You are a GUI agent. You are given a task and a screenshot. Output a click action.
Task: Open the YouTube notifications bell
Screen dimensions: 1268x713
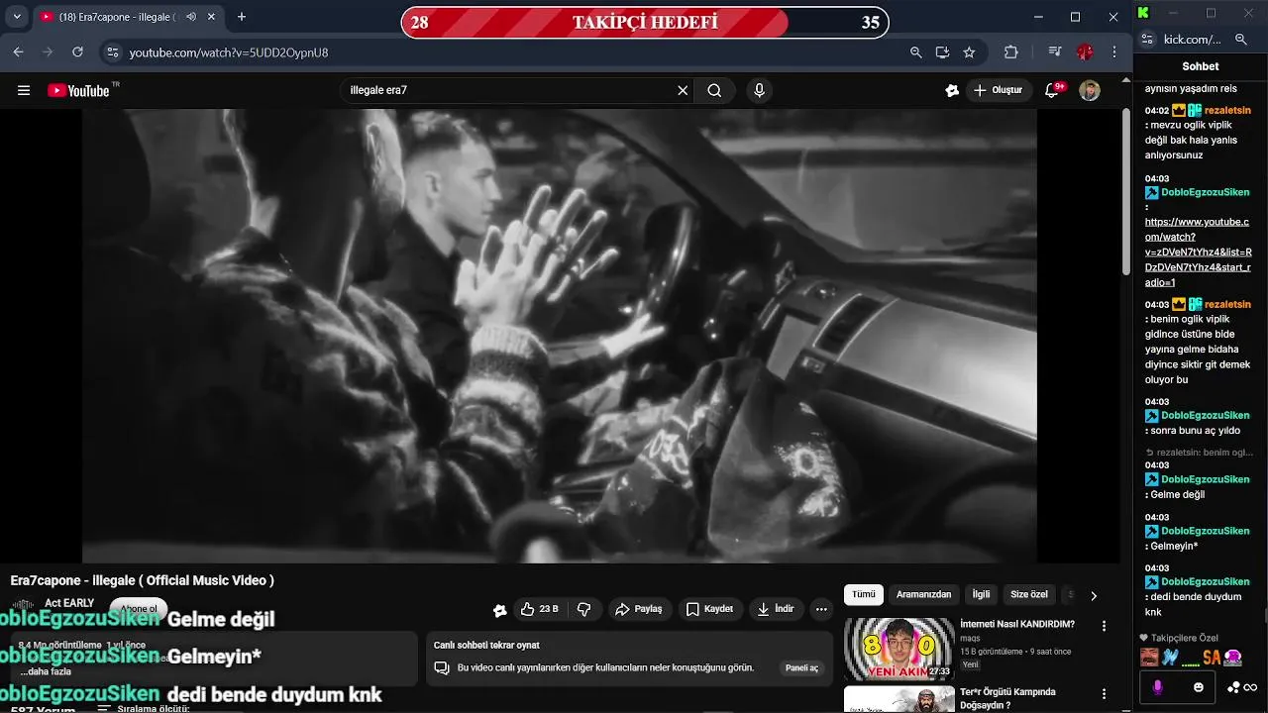(1052, 90)
